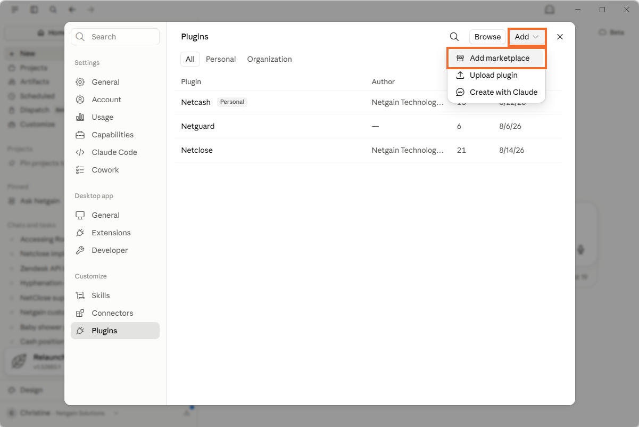The width and height of the screenshot is (639, 427).
Task: Open Customize in the background sidebar
Action: pyautogui.click(x=37, y=124)
